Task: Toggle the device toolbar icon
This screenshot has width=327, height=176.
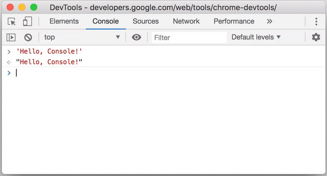Action: (27, 21)
